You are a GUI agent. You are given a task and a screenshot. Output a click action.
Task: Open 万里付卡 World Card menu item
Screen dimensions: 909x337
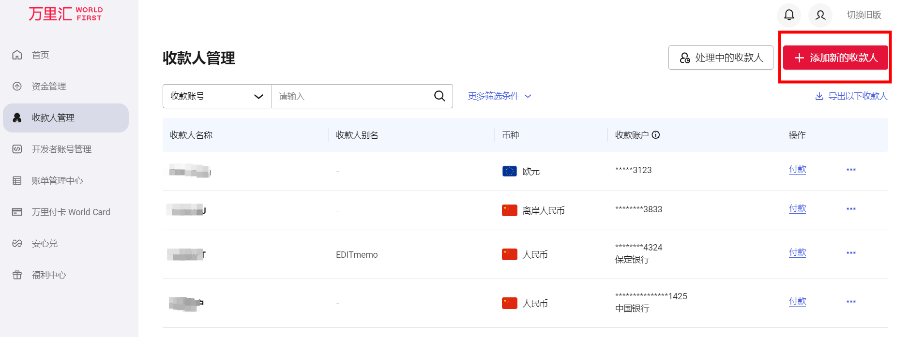tap(71, 212)
